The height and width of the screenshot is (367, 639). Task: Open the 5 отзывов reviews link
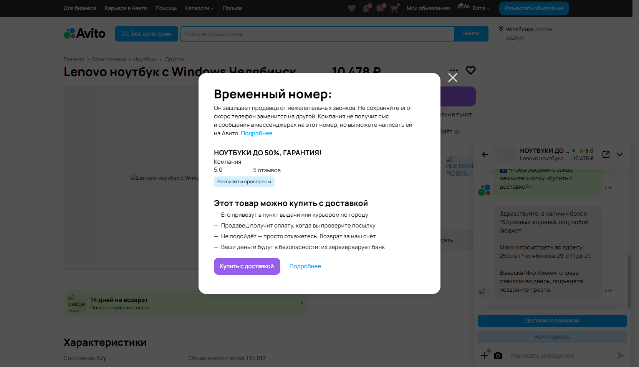pos(267,170)
